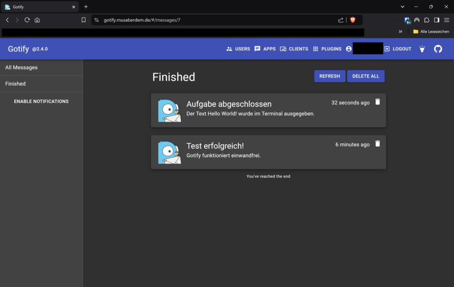This screenshot has height=287, width=454.
Task: Open the Plugins page
Action: coord(327,49)
